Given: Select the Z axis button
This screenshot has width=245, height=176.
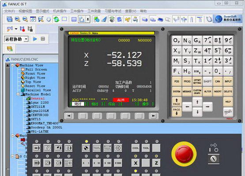Looking at the screenshot, I should [156, 163].
